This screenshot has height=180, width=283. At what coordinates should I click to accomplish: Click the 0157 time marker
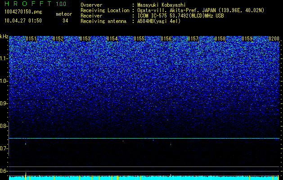(193, 39)
